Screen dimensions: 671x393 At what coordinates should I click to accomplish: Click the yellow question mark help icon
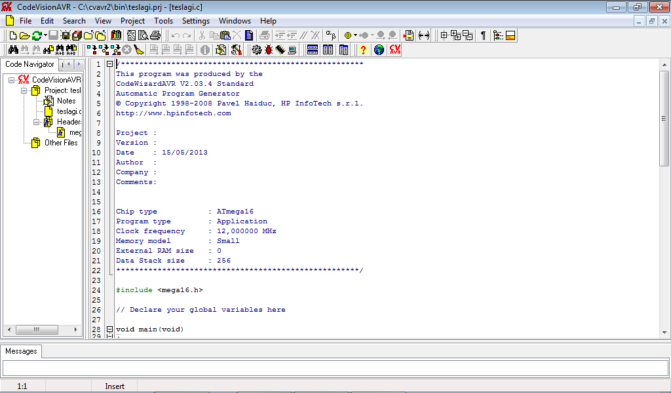pos(363,50)
